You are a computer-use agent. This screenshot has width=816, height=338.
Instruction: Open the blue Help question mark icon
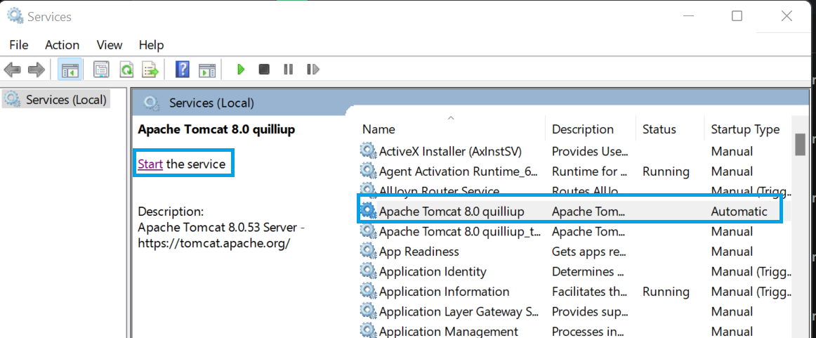click(182, 70)
